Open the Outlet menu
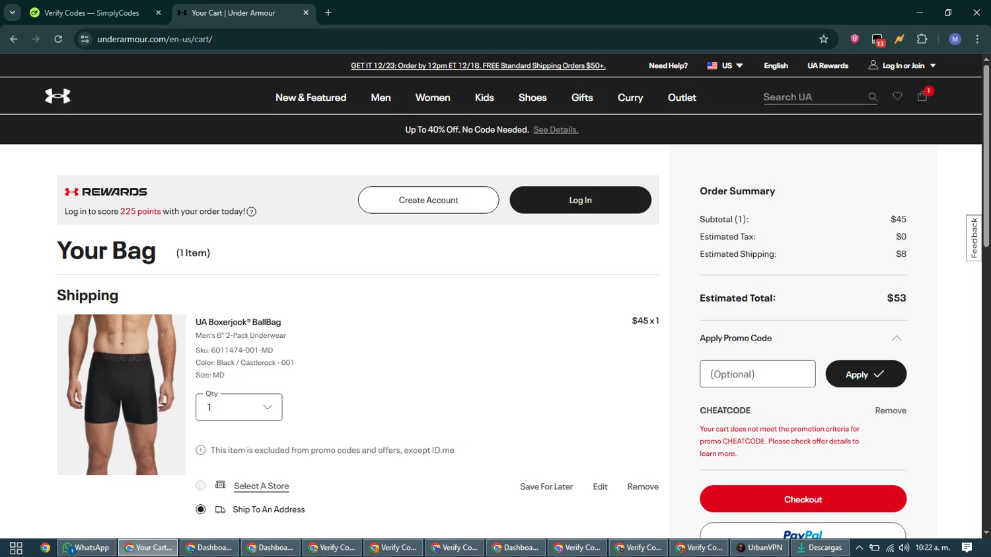Screen dimensions: 991x557 682,98
